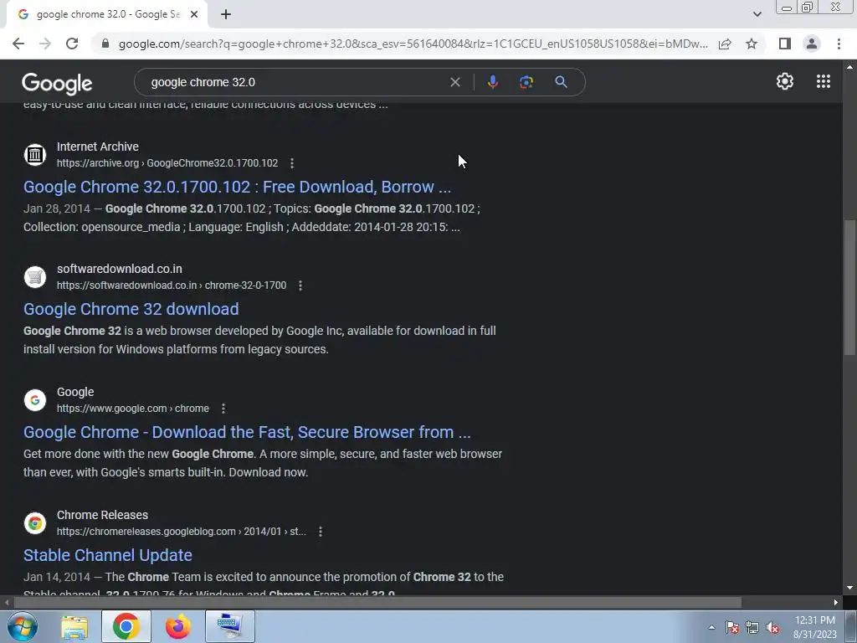Open more options for the www.google.com result
This screenshot has width=857, height=643.
point(223,409)
